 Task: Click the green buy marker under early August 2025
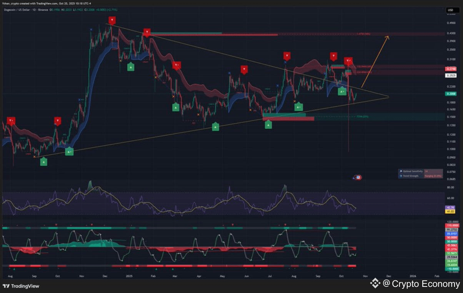pos(299,107)
